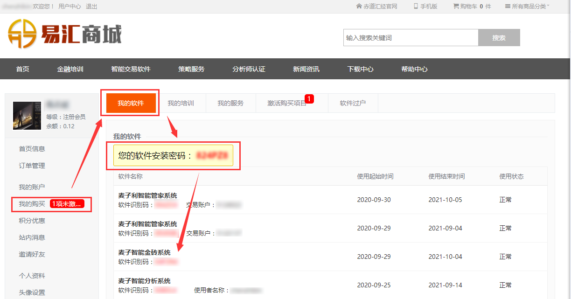Click the start date 2020-09-25
This screenshot has height=299, width=571.
pos(374,285)
